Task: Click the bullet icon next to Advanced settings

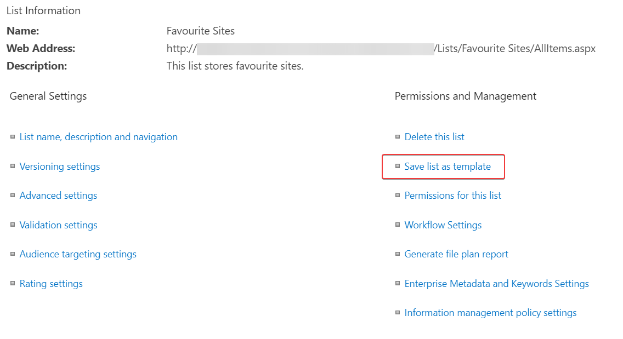Action: click(x=13, y=196)
